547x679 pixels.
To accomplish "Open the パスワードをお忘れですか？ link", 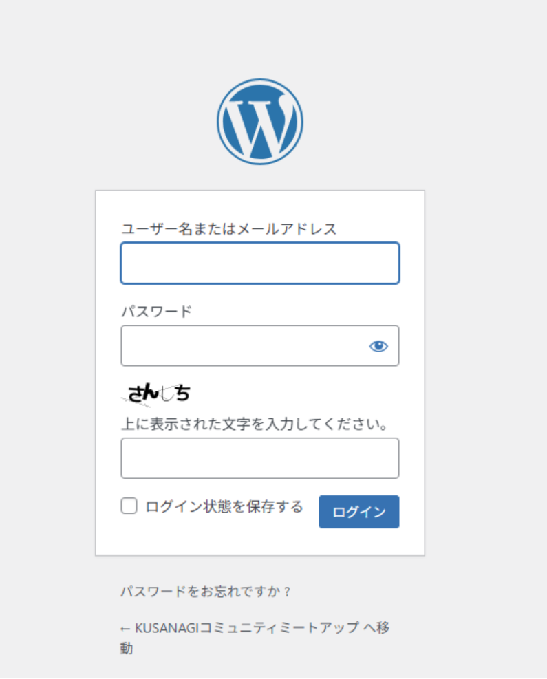I will (x=206, y=592).
